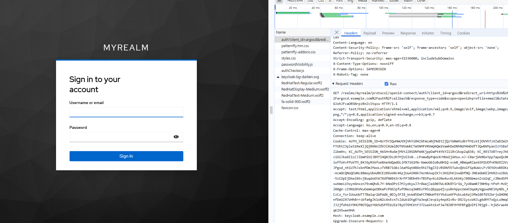The width and height of the screenshot is (508, 223).
Task: Open the Payload tab
Action: click(369, 33)
